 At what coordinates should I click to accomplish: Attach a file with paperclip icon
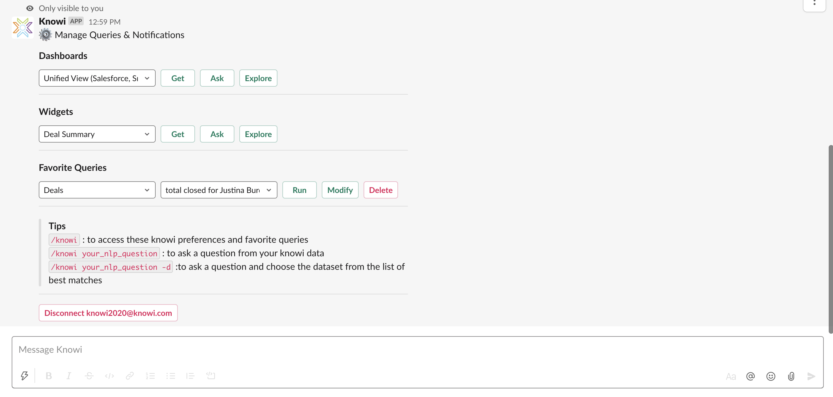pyautogui.click(x=791, y=376)
